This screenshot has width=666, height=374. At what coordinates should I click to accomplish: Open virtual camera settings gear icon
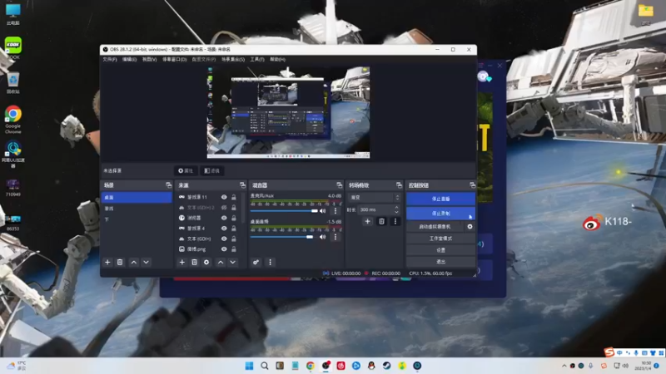(x=470, y=227)
